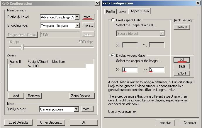Open Profile @ Level more options
This screenshot has width=202, height=128.
click(88, 17)
